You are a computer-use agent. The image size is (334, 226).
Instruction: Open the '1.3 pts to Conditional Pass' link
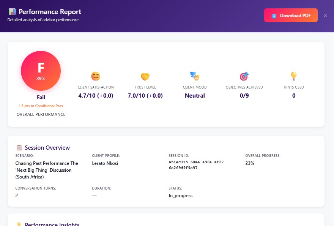pyautogui.click(x=41, y=106)
